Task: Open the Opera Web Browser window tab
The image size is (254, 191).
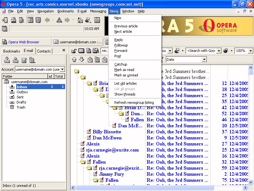Action: click(26, 42)
